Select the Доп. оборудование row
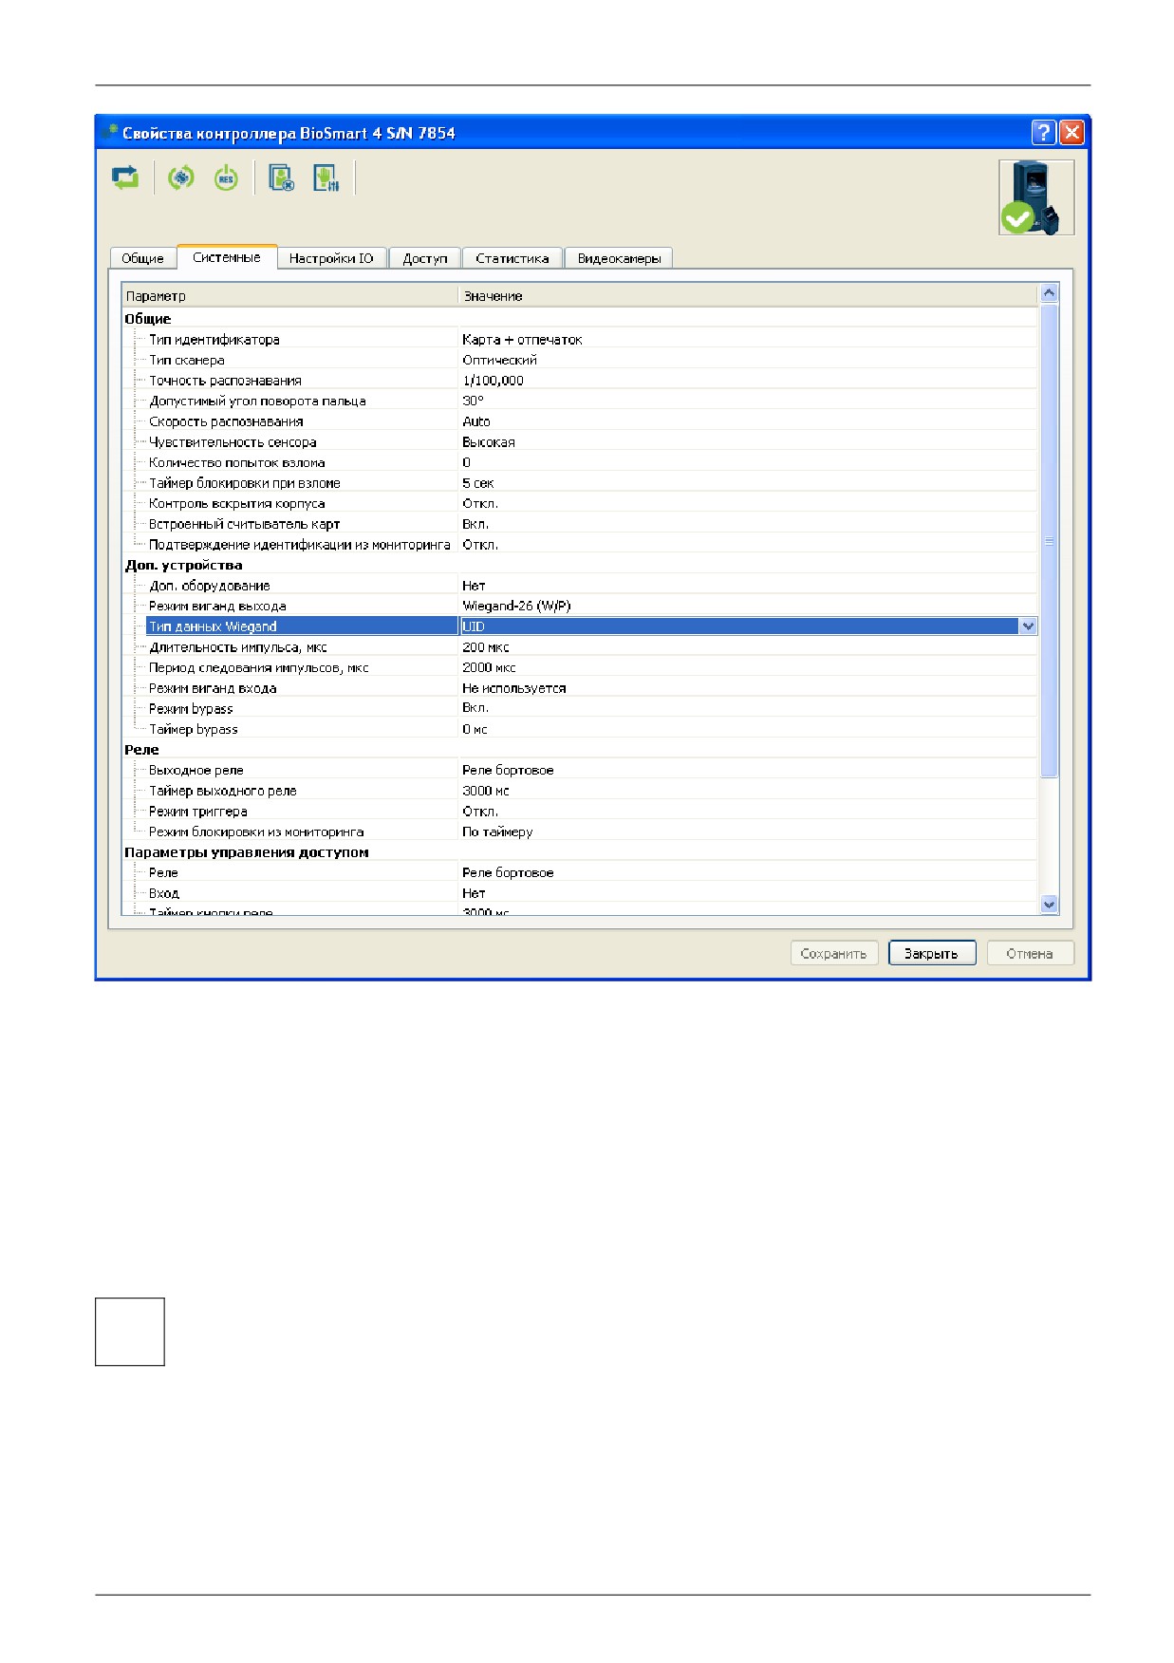 [580, 586]
